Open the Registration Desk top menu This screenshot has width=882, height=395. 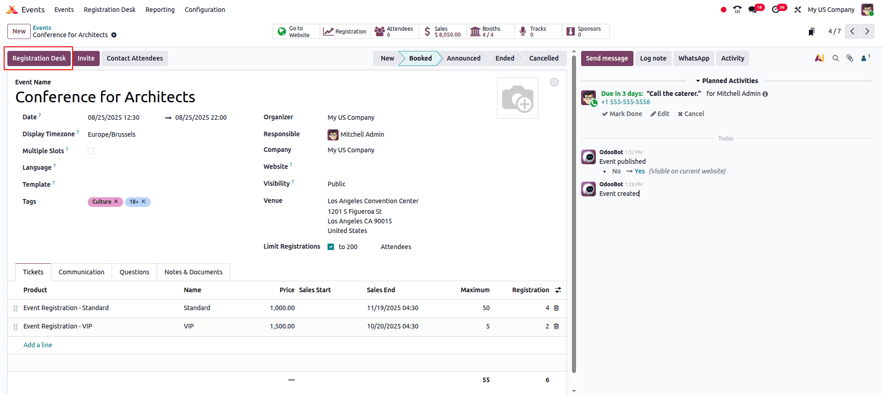tap(109, 10)
